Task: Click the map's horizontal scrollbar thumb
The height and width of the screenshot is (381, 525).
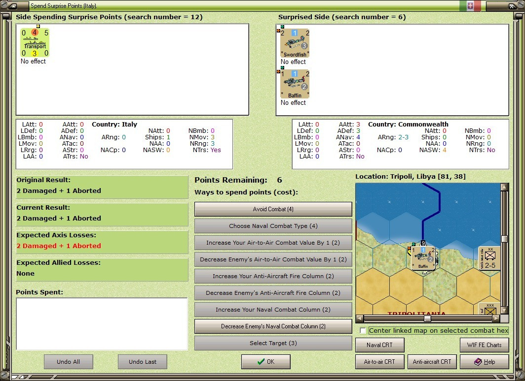Action: [x=428, y=318]
